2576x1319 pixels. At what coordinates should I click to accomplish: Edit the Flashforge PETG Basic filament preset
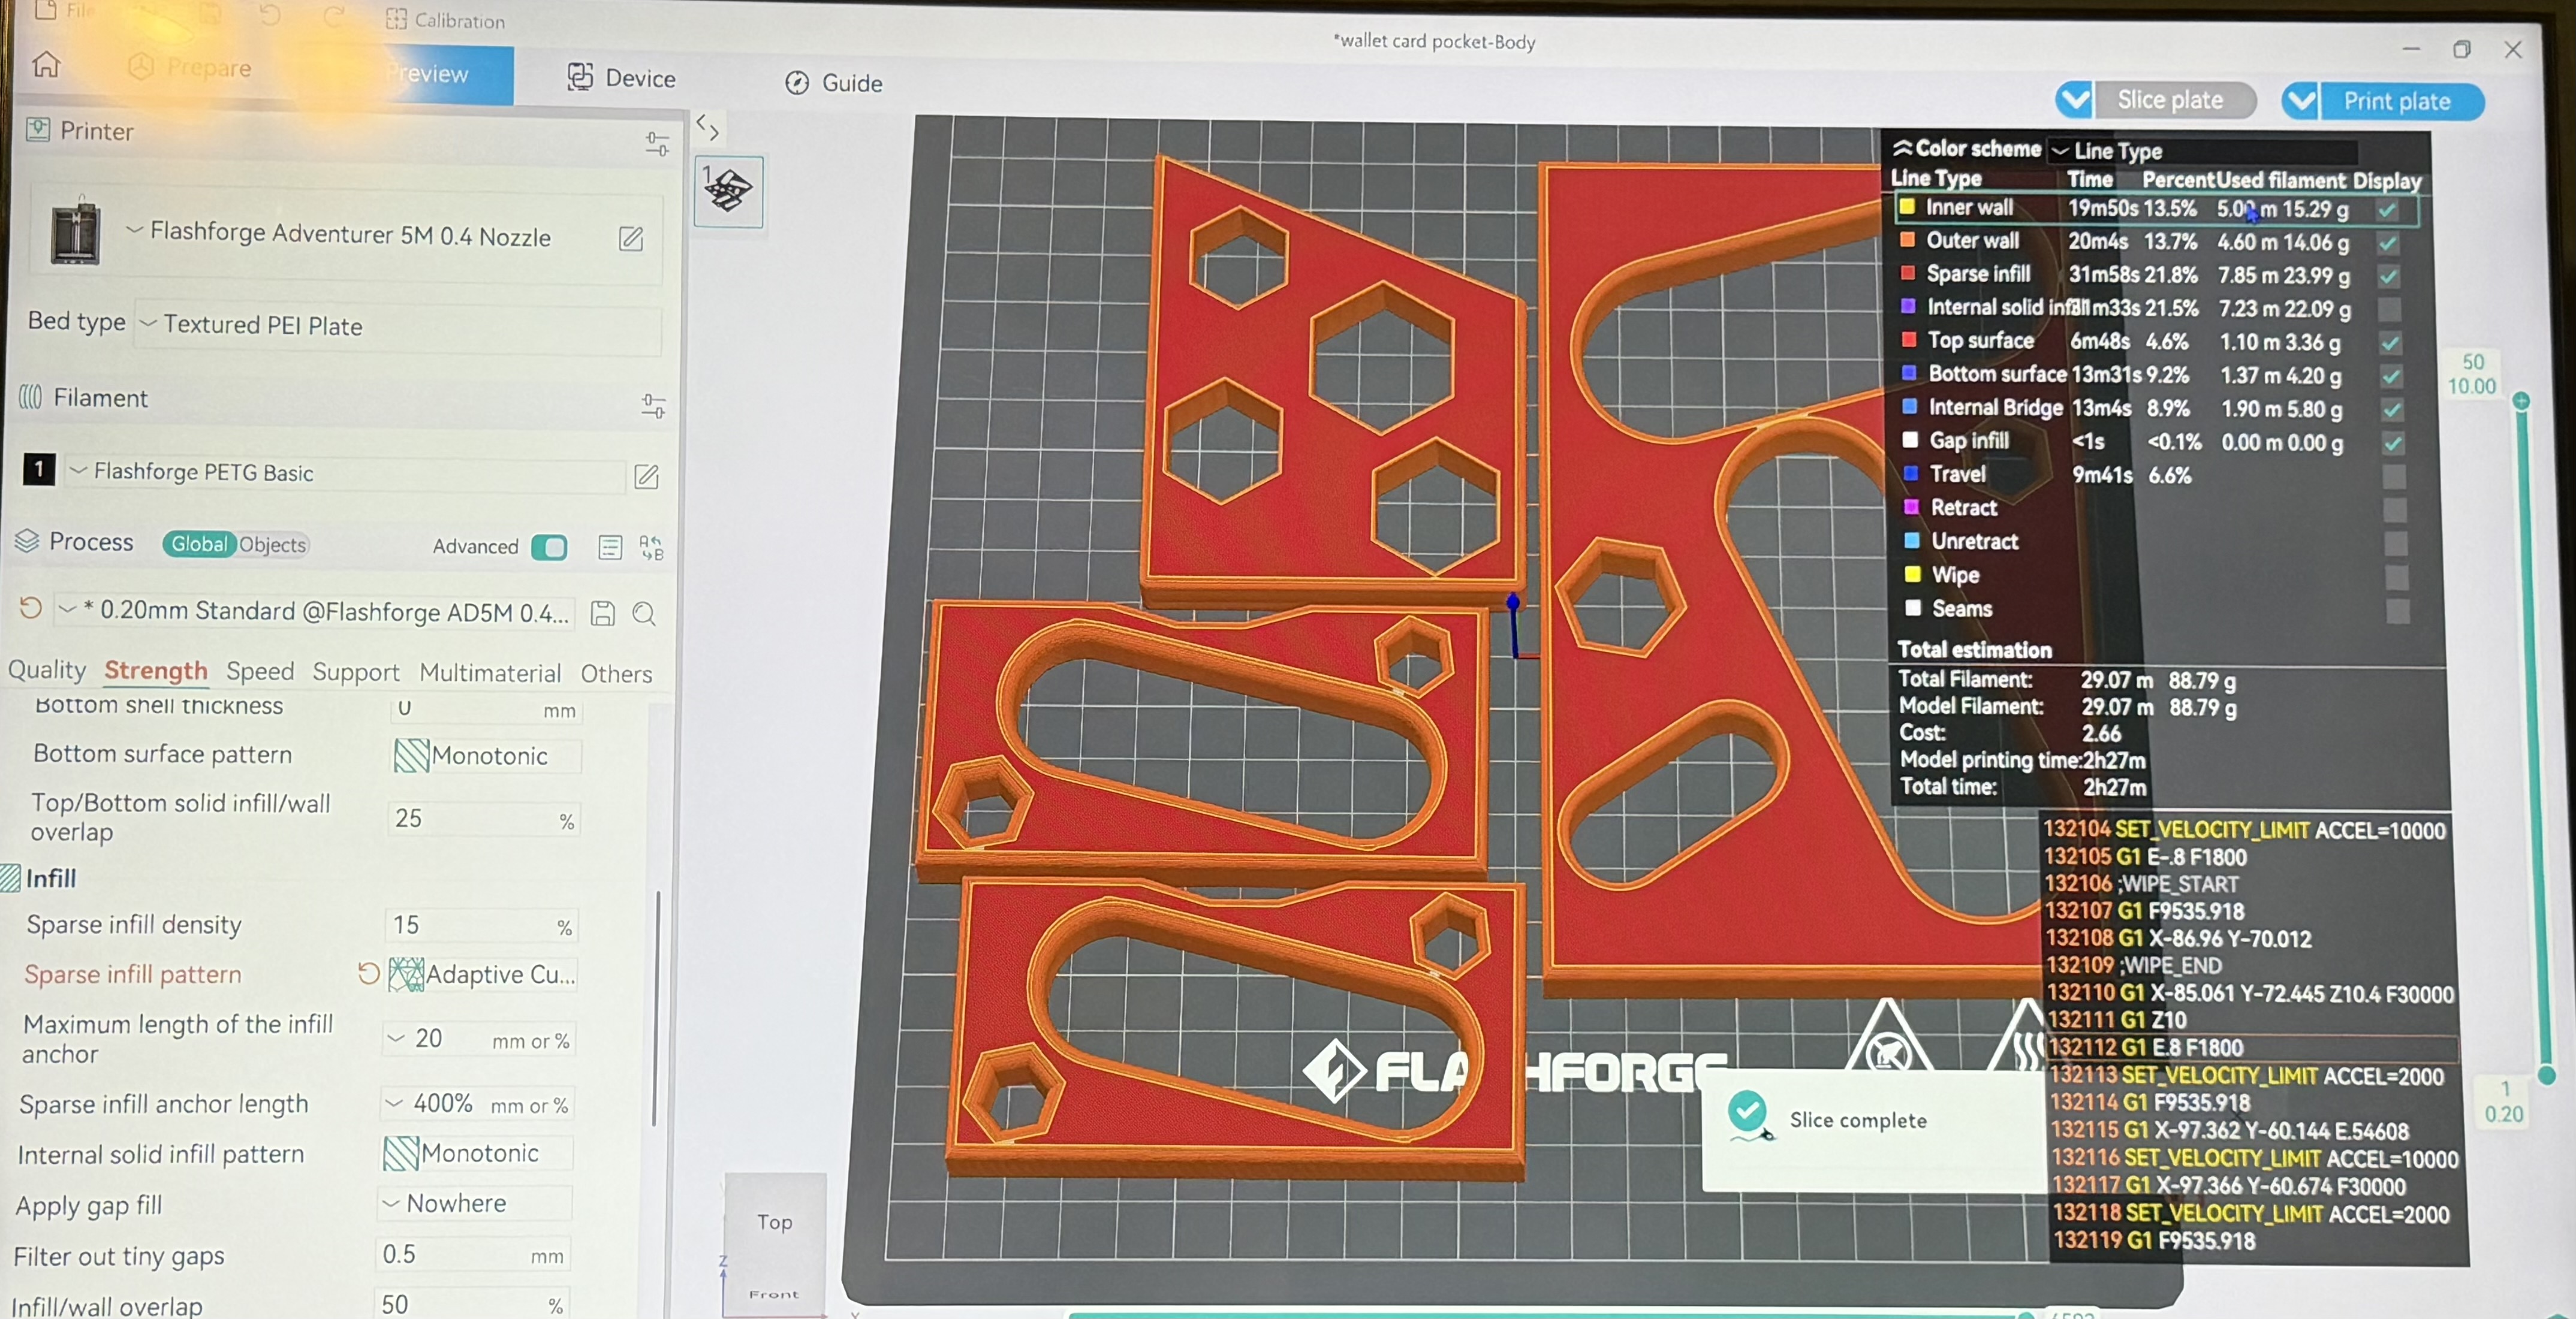pos(647,476)
